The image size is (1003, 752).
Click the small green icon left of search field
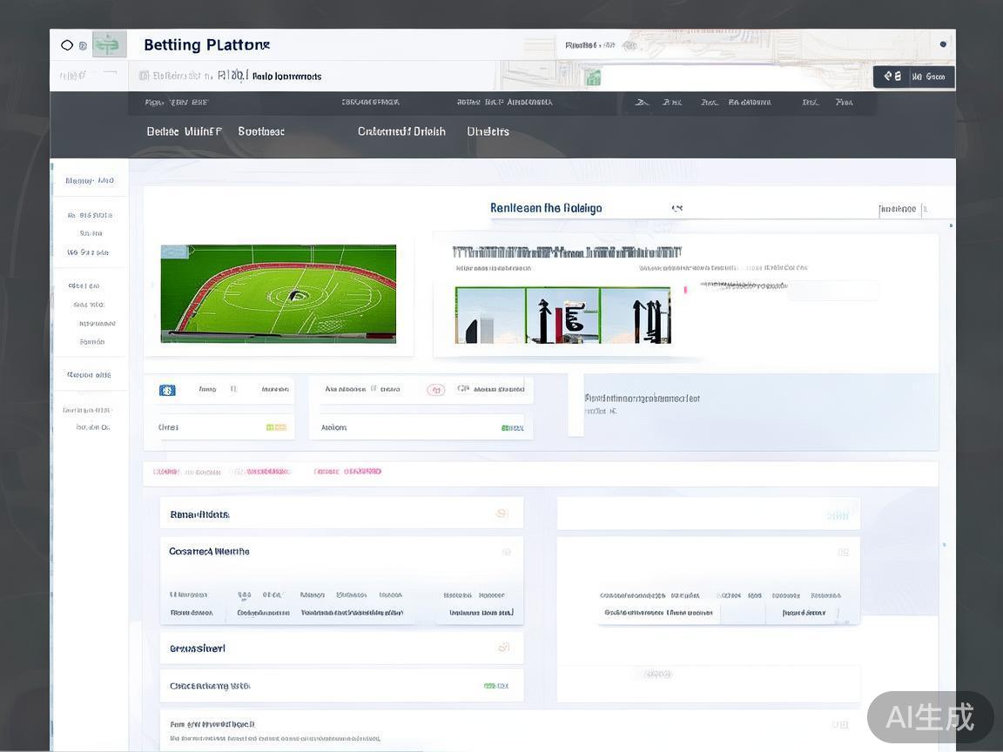[593, 77]
